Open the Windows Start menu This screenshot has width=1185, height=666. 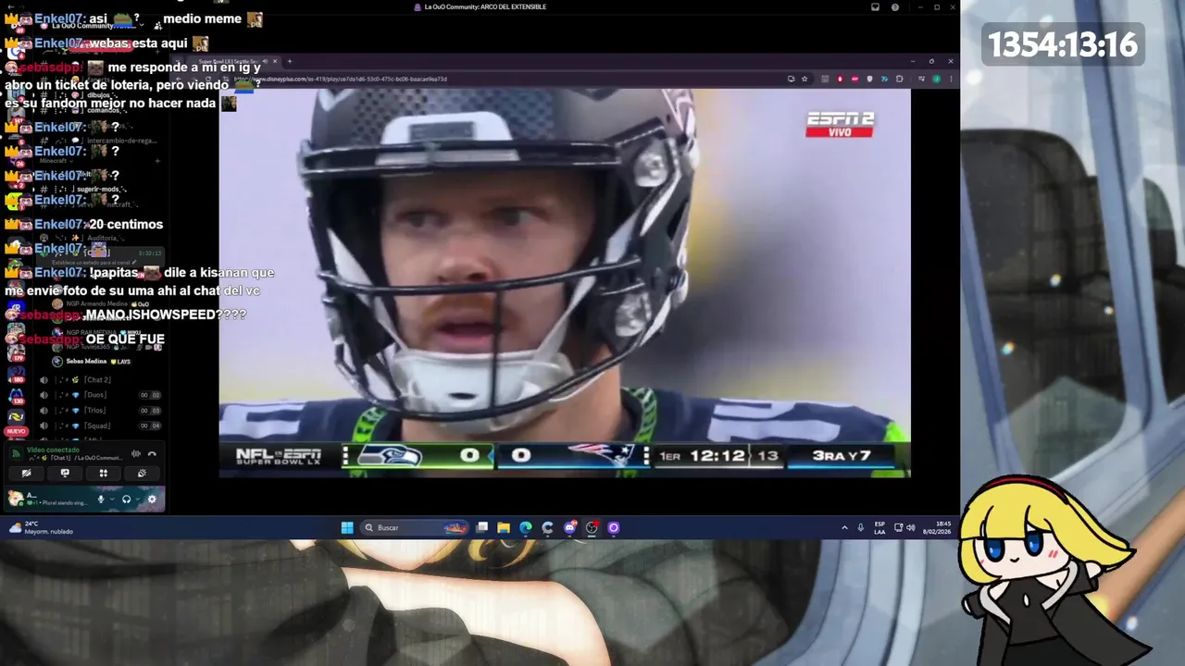(x=347, y=527)
